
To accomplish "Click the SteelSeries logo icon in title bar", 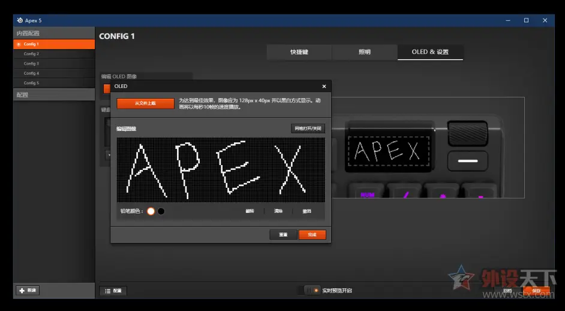I will tap(20, 20).
